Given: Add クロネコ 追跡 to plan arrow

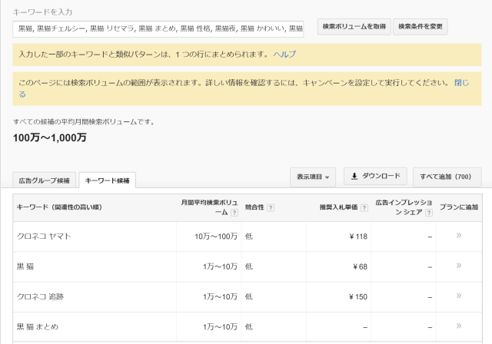Looking at the screenshot, I should (459, 296).
